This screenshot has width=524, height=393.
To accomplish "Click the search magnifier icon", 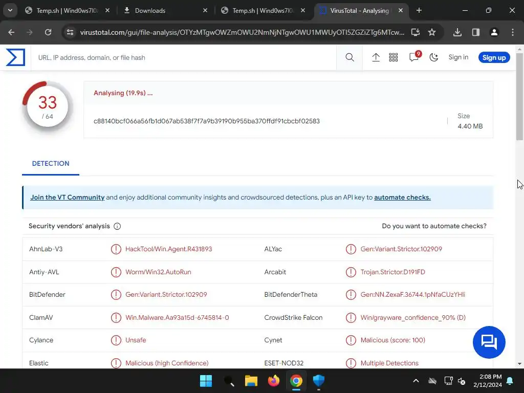I will (350, 57).
